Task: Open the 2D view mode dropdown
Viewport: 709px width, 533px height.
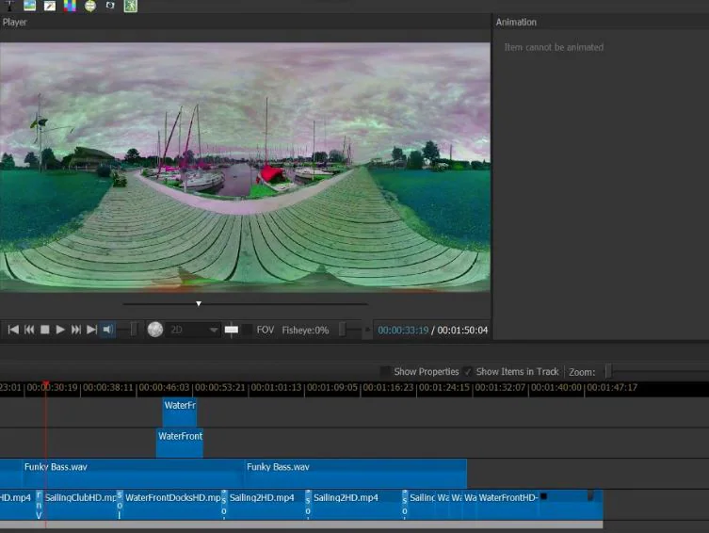Action: click(x=193, y=330)
